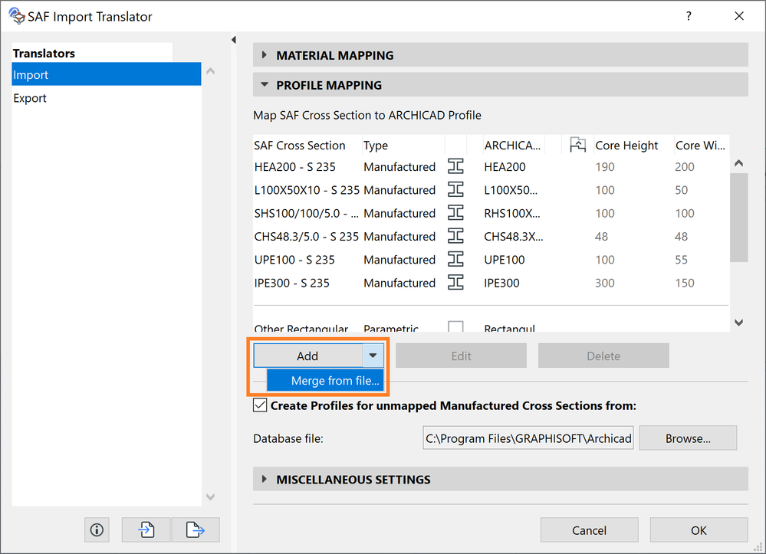Image resolution: width=766 pixels, height=554 pixels.
Task: Select the Other Rectangular row
Action: pos(491,326)
